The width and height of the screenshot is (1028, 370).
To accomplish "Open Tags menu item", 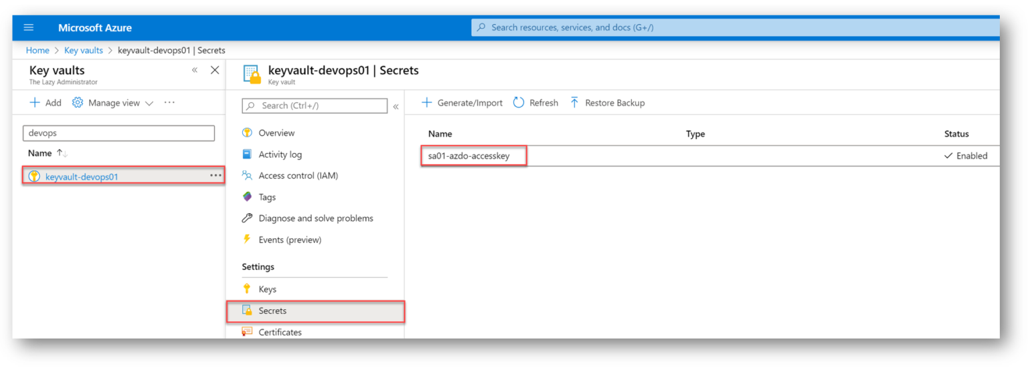I will [x=267, y=197].
